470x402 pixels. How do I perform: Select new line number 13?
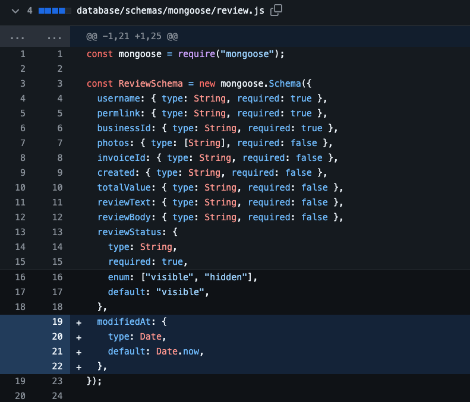57,232
